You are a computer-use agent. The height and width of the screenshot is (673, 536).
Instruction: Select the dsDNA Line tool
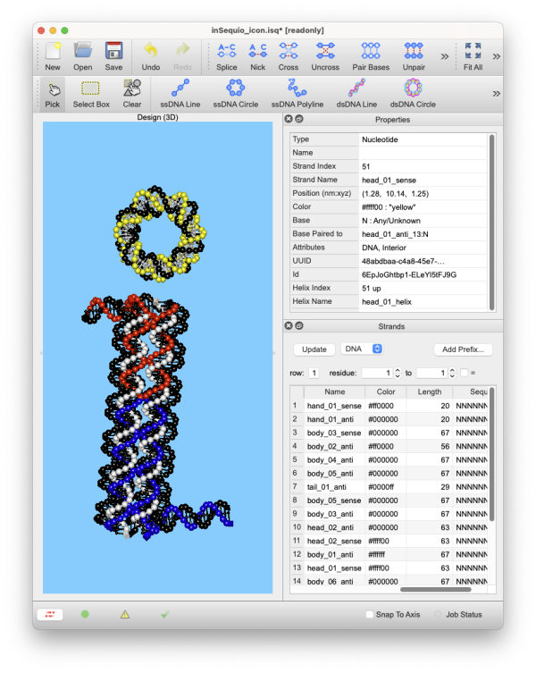tap(356, 92)
